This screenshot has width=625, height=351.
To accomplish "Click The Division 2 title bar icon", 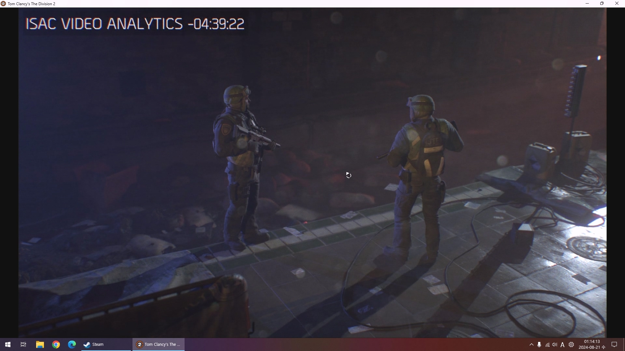I will pos(3,4).
